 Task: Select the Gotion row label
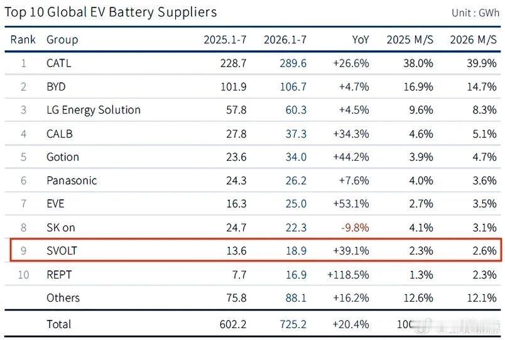[63, 157]
